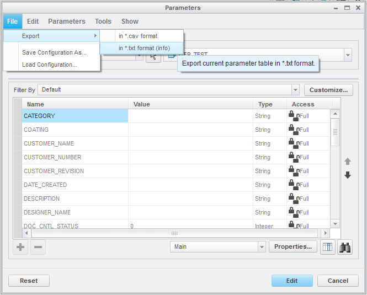The image size is (367, 295).
Task: Click the remove parameter minus icon
Action: [38, 247]
